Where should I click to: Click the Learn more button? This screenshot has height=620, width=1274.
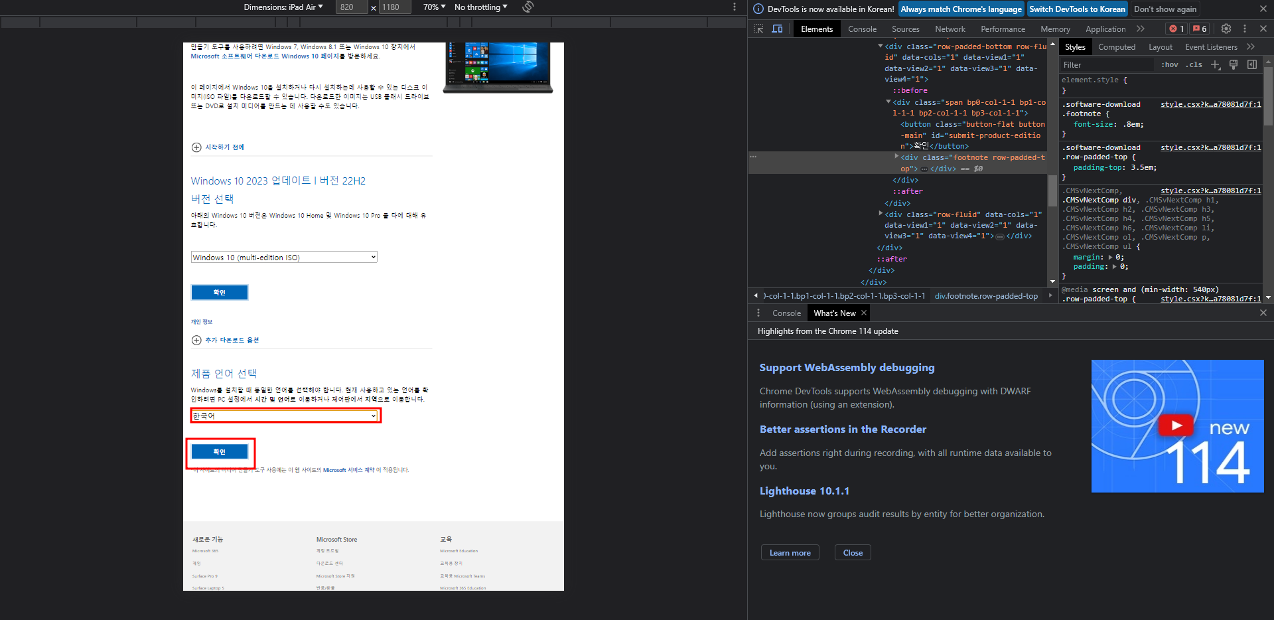(x=790, y=552)
